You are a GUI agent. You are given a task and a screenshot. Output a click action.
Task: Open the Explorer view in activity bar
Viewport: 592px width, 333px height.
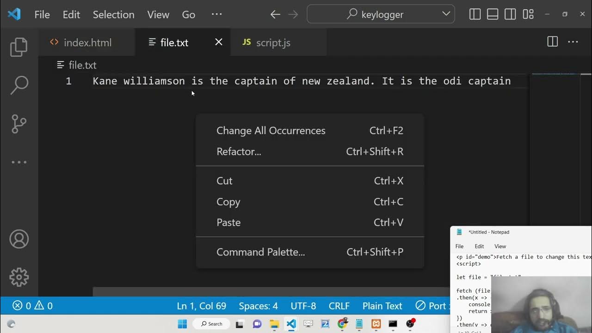tap(19, 47)
